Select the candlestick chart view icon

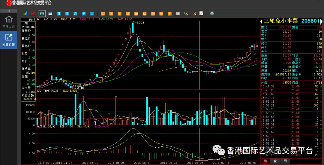pos(42,13)
